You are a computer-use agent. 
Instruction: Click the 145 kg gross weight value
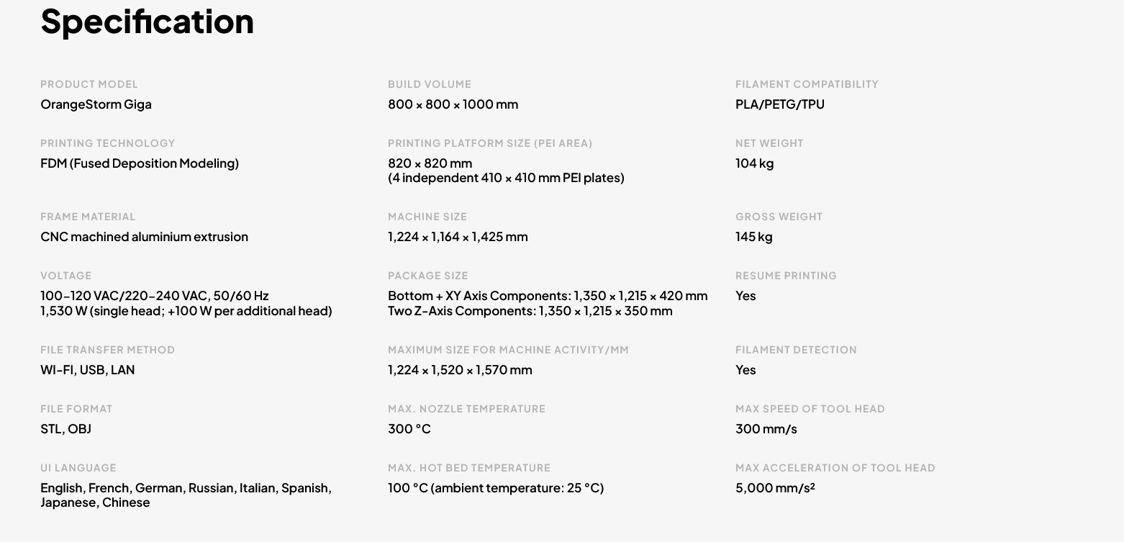(x=753, y=237)
